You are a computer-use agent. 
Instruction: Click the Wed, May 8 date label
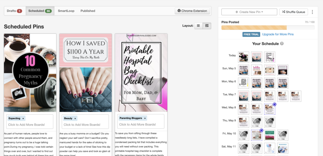click(x=229, y=107)
